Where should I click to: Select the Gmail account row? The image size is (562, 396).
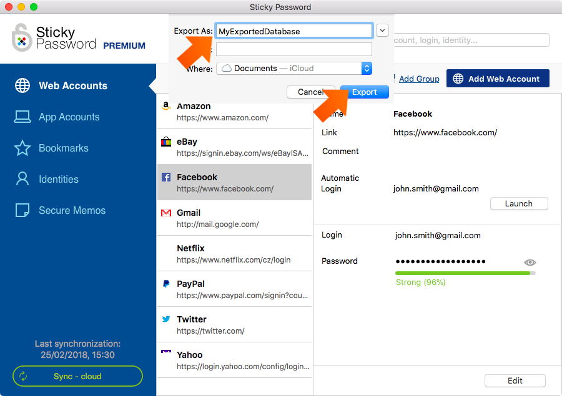coord(234,218)
